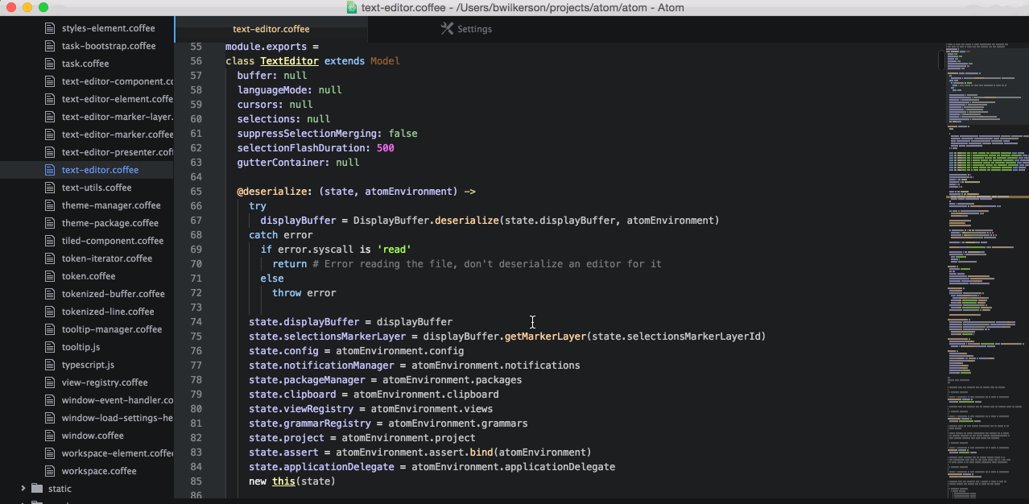Click the folder icon beside static
This screenshot has height=504, width=1029.
[x=38, y=488]
